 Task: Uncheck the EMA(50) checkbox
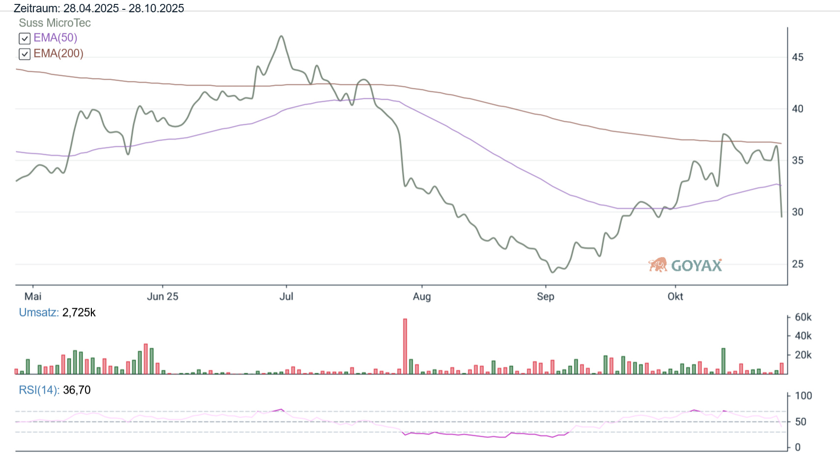(x=25, y=38)
